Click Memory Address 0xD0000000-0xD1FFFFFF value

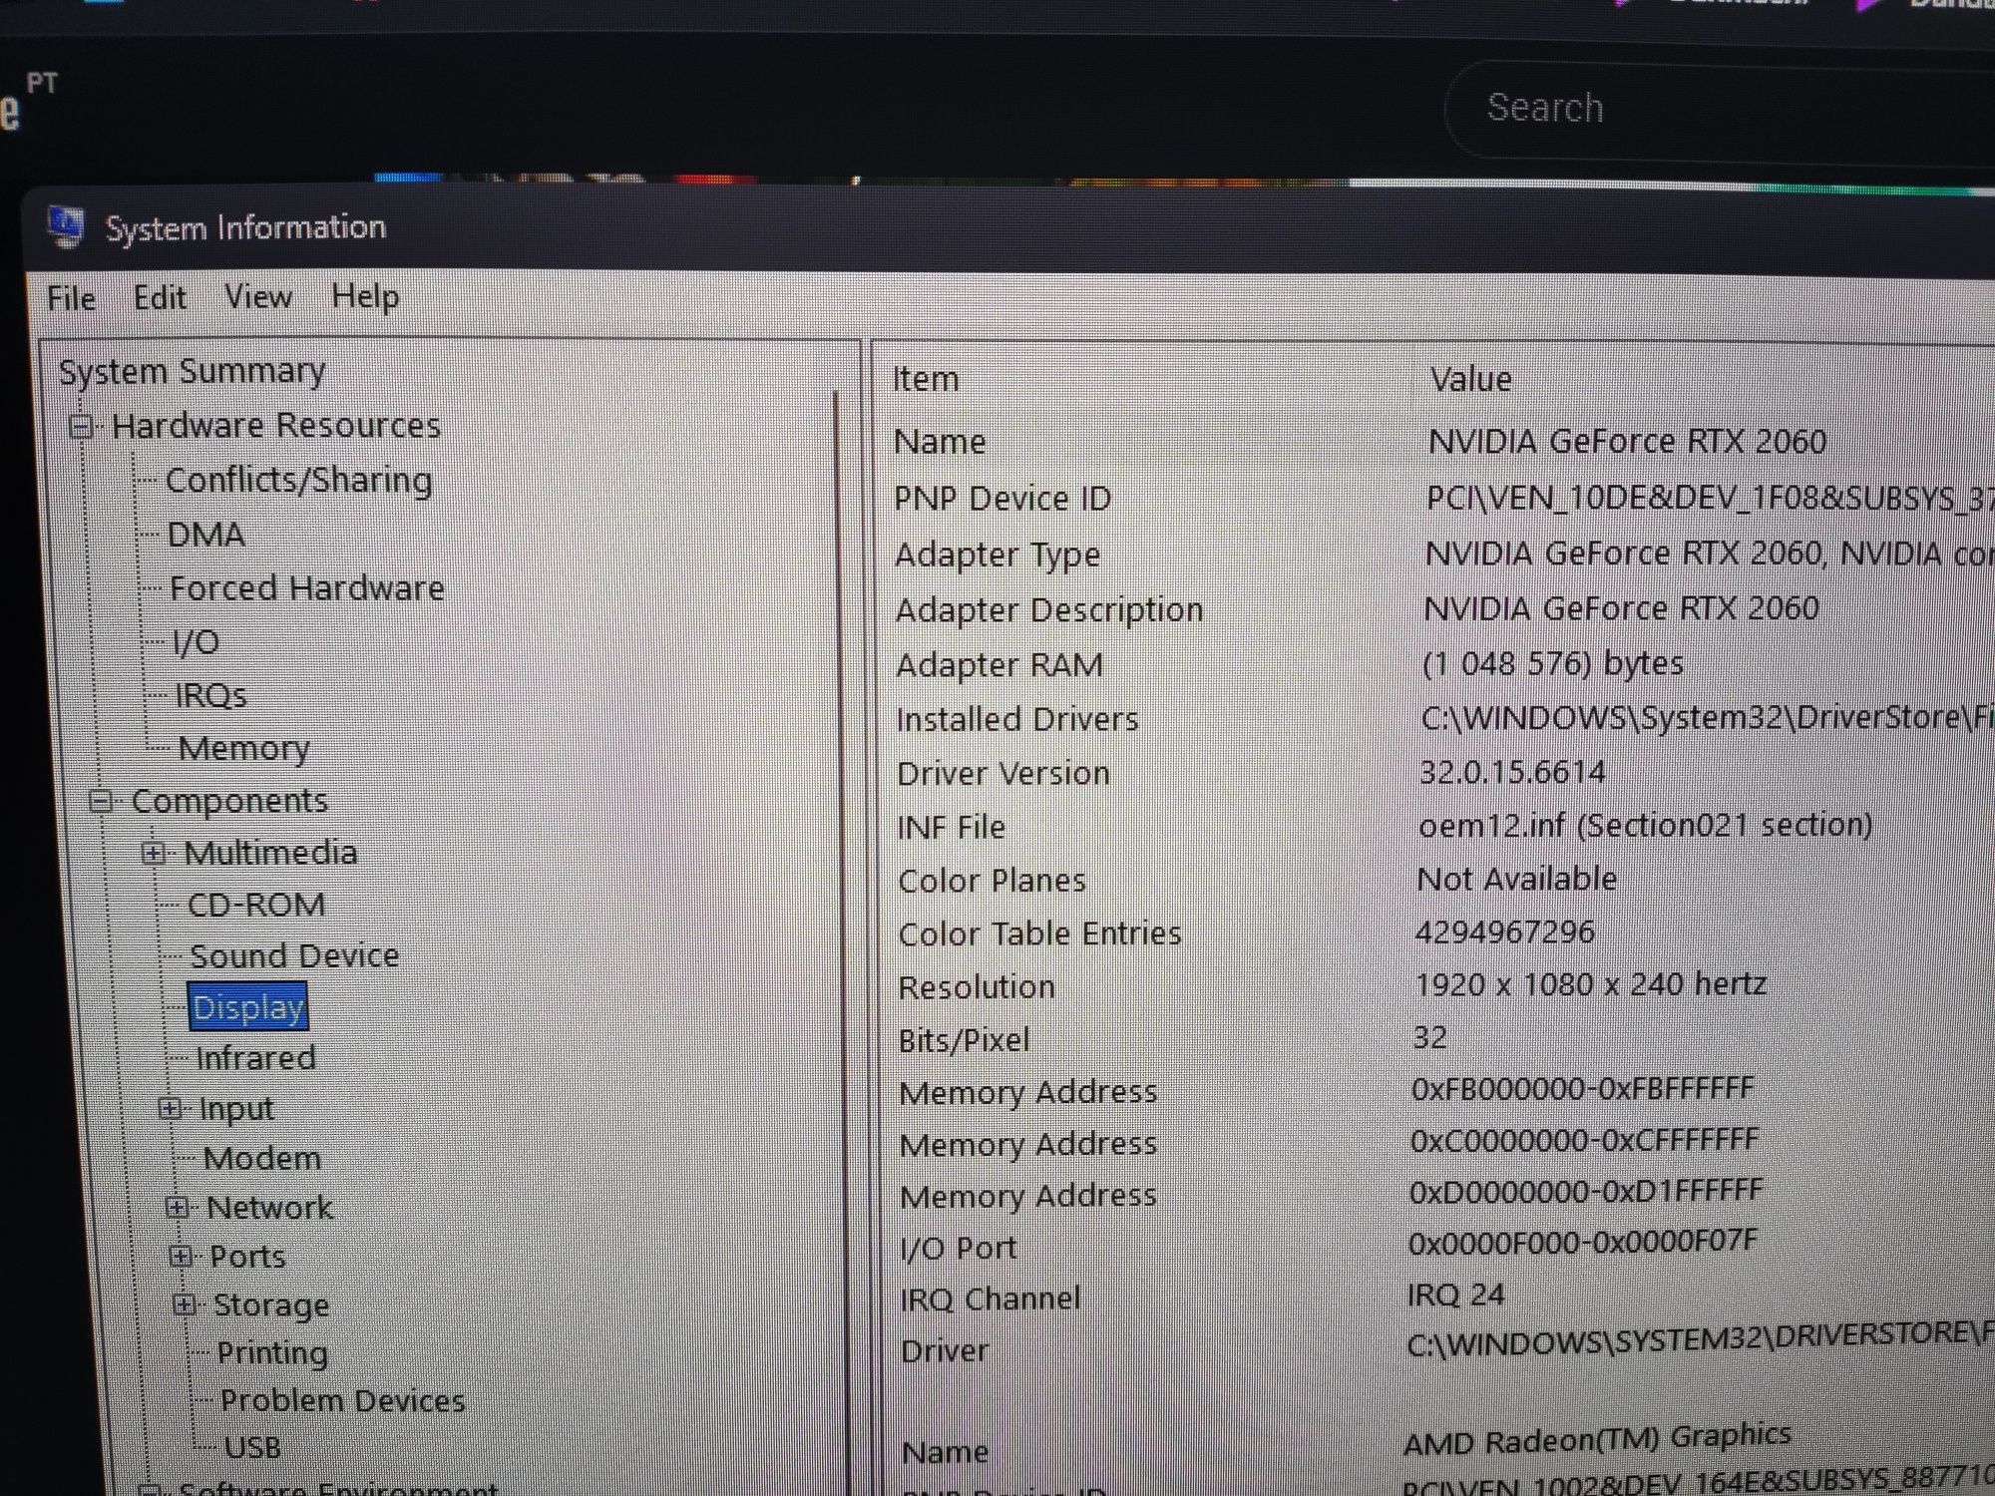click(x=1586, y=1191)
